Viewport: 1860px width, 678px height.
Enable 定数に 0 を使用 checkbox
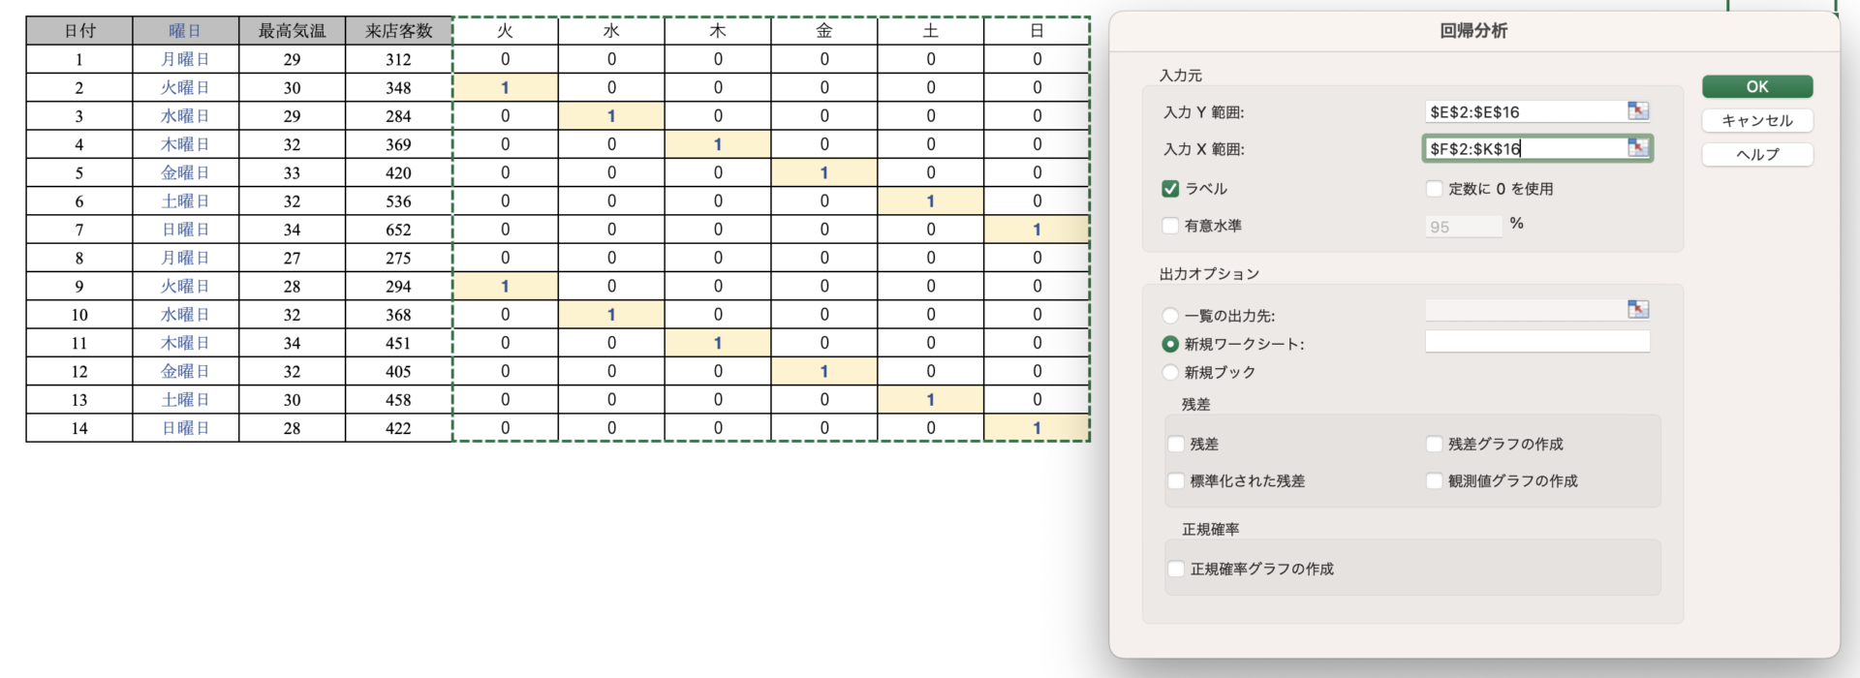(1434, 189)
